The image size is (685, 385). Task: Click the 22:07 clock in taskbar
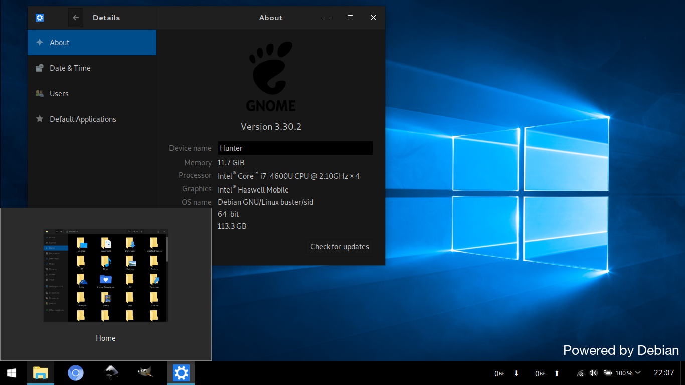point(664,373)
